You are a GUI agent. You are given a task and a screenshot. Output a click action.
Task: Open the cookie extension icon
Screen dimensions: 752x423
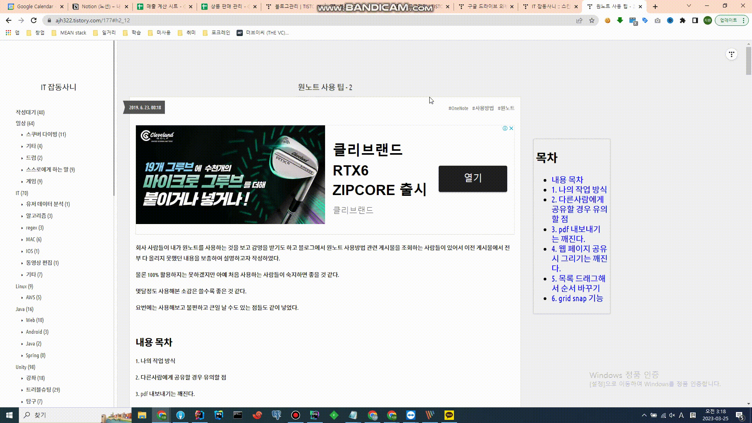[607, 20]
